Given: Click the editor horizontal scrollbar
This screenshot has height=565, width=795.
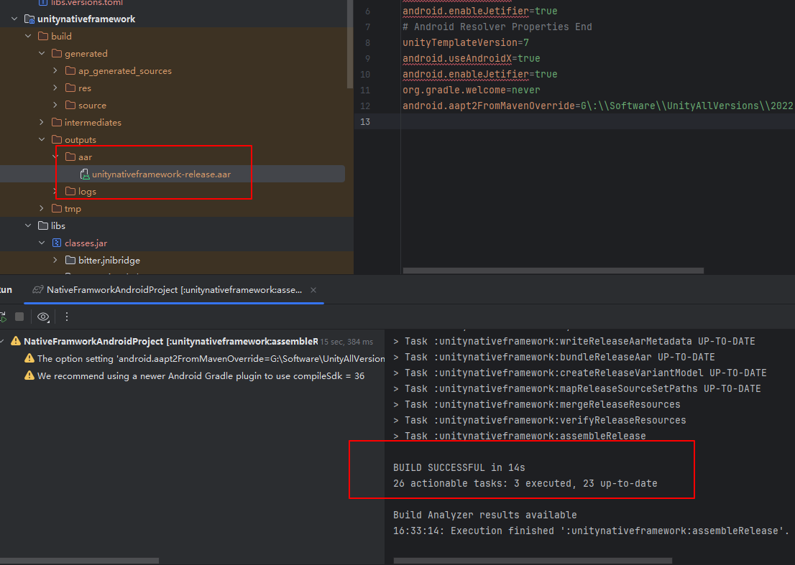Looking at the screenshot, I should coord(553,271).
